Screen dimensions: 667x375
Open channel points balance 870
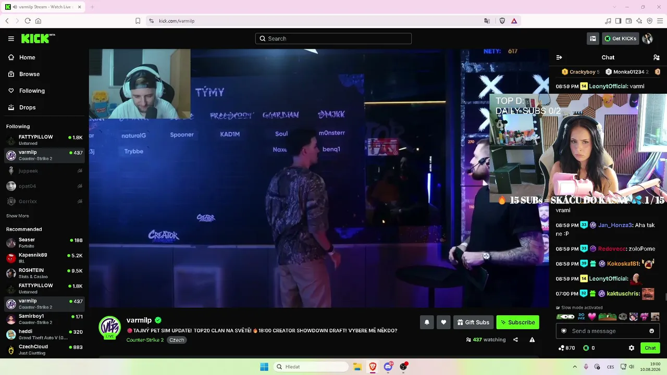(566, 348)
